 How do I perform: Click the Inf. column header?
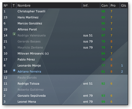coord(91,5)
